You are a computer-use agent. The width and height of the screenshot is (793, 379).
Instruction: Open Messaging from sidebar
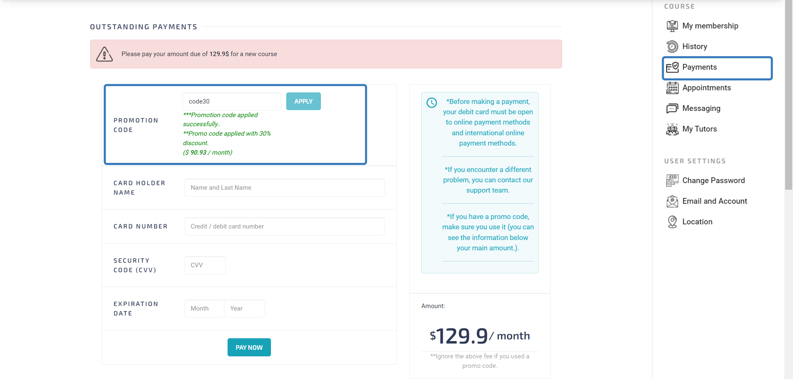(x=701, y=108)
